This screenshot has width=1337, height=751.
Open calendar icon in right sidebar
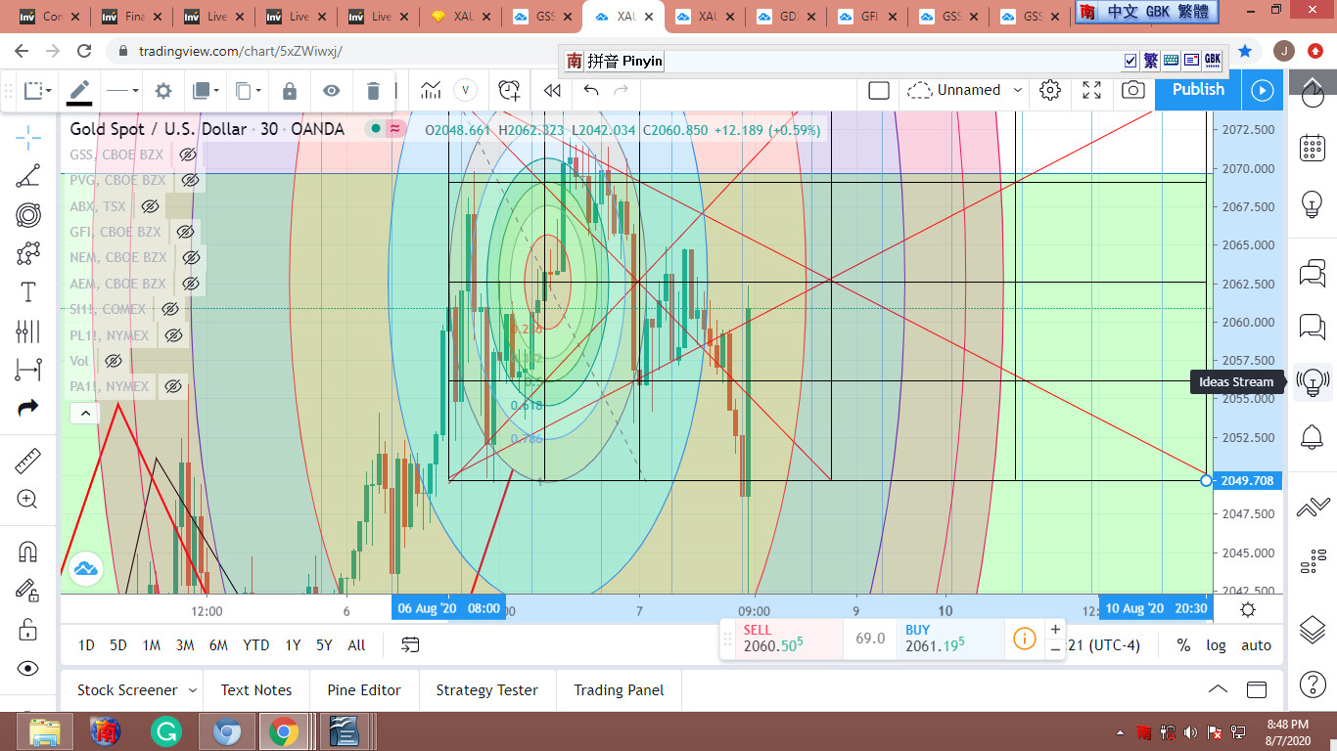coord(1312,148)
